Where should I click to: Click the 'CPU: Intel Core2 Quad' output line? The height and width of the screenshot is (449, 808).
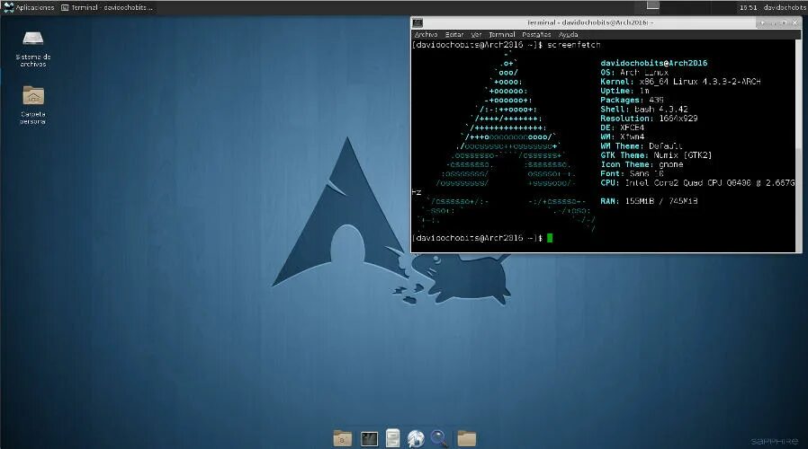pos(697,183)
